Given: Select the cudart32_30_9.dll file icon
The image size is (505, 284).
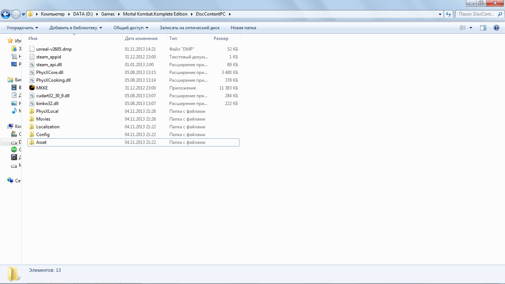Looking at the screenshot, I should pos(32,96).
